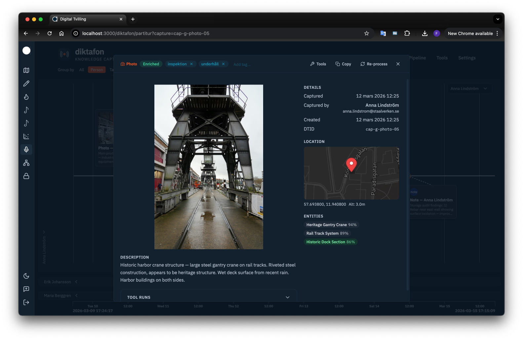Open the tab search dropdown arrow
Image resolution: width=523 pixels, height=340 pixels.
(x=498, y=19)
